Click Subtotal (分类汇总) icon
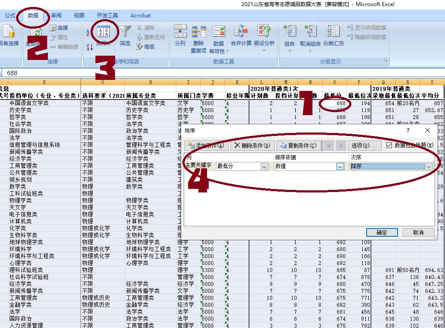The width and height of the screenshot is (445, 328). click(x=333, y=31)
